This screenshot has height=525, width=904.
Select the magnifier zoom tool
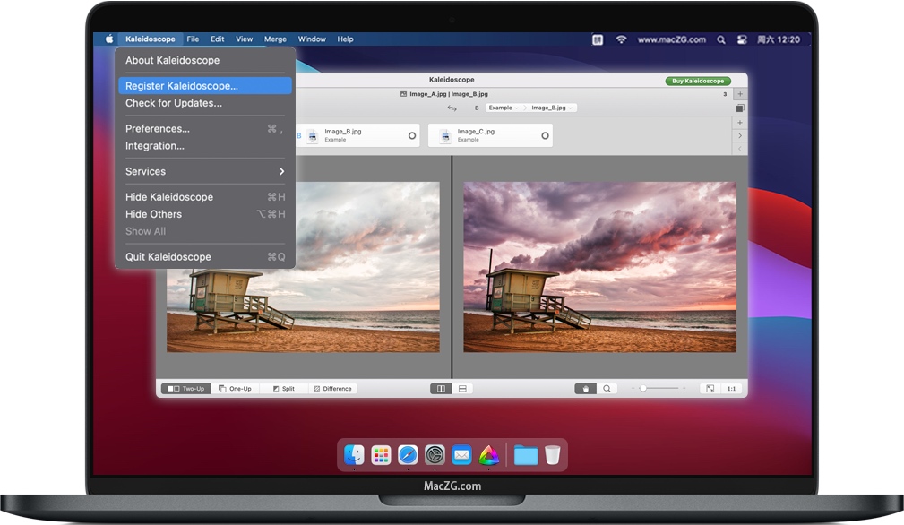click(607, 389)
